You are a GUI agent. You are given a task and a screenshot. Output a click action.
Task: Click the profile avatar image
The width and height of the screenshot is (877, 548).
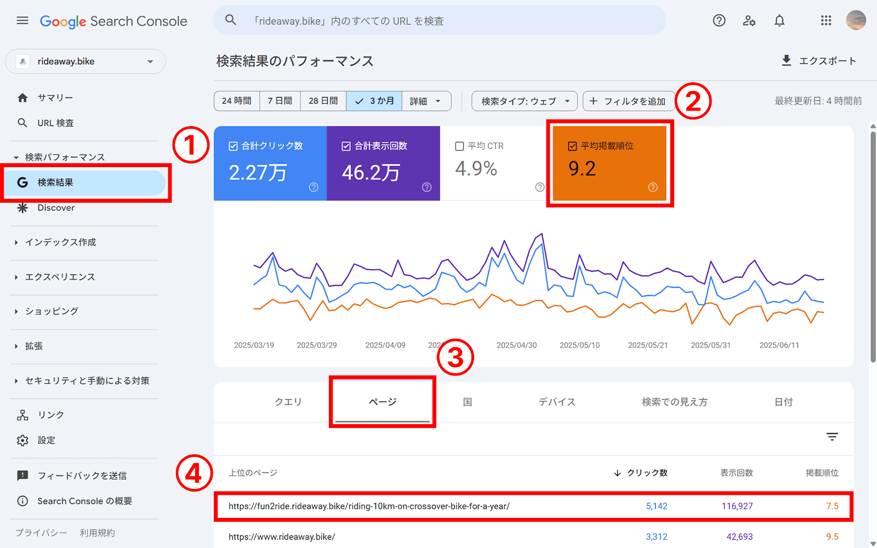pyautogui.click(x=856, y=20)
